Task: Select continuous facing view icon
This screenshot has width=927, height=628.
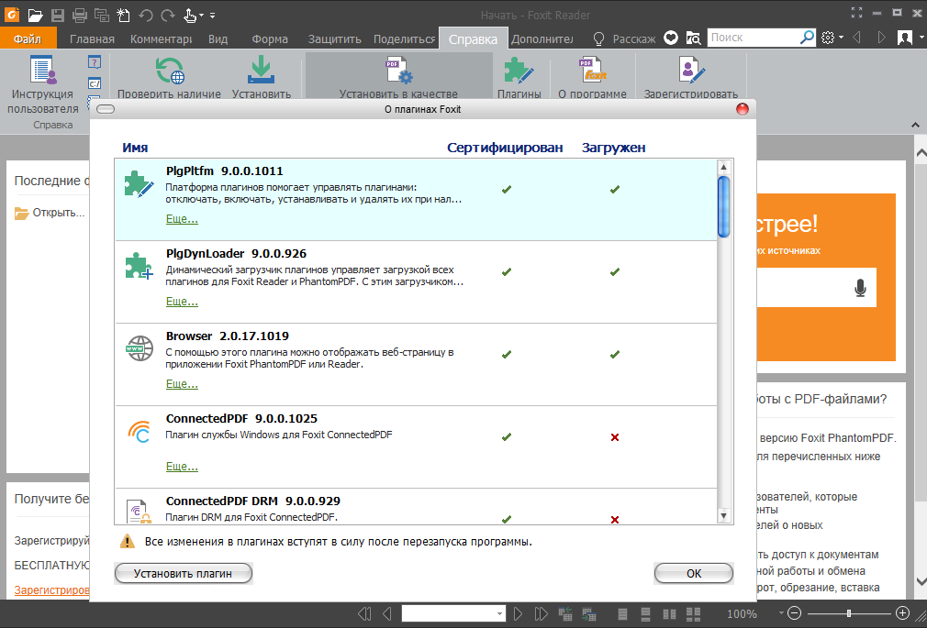Action: coord(693,614)
